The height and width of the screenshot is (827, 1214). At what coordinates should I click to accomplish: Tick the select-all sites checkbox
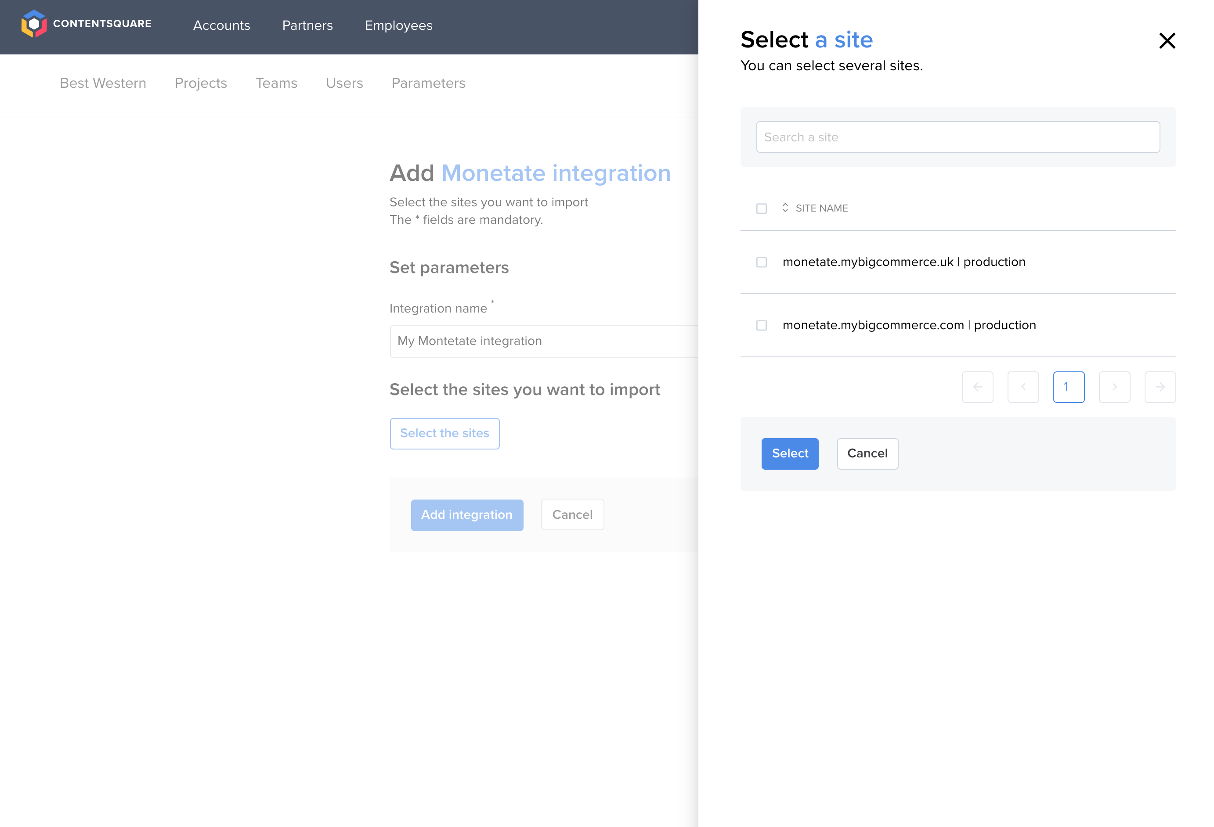coord(761,209)
